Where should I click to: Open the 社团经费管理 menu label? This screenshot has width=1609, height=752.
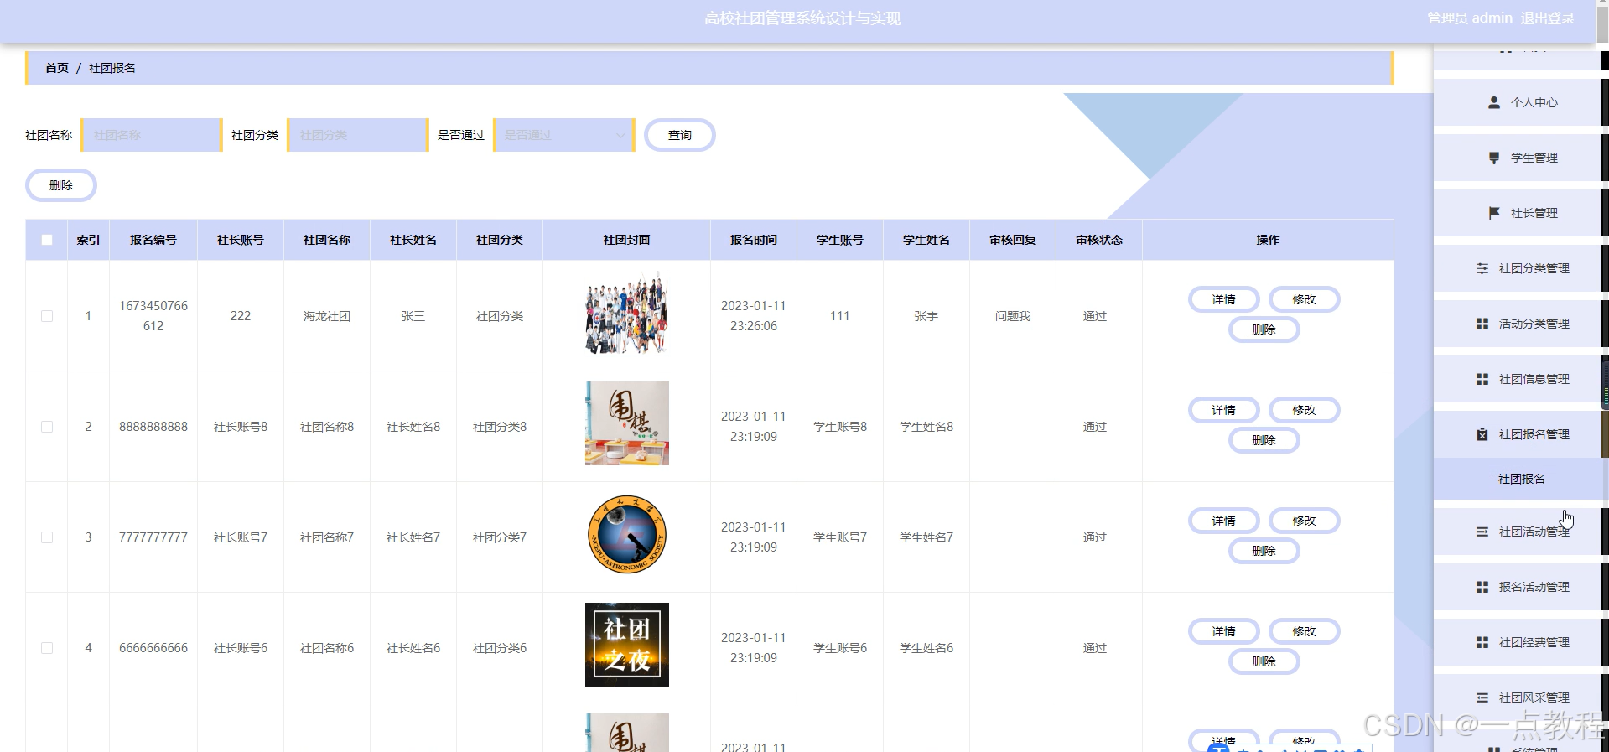point(1534,642)
